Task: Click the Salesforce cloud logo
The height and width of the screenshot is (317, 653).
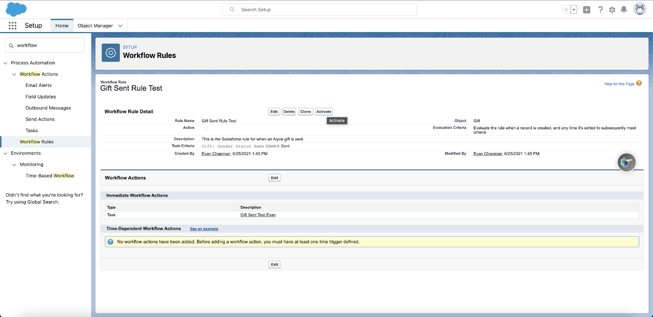Action: point(16,9)
